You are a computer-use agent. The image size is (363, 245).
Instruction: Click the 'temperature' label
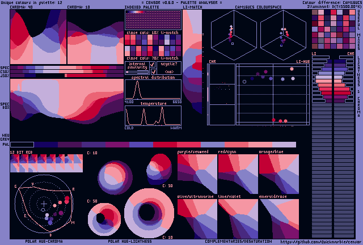coord(154,103)
